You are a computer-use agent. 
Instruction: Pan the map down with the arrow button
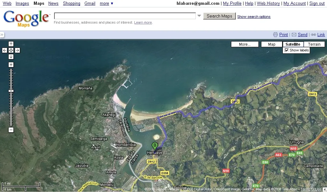11,57
